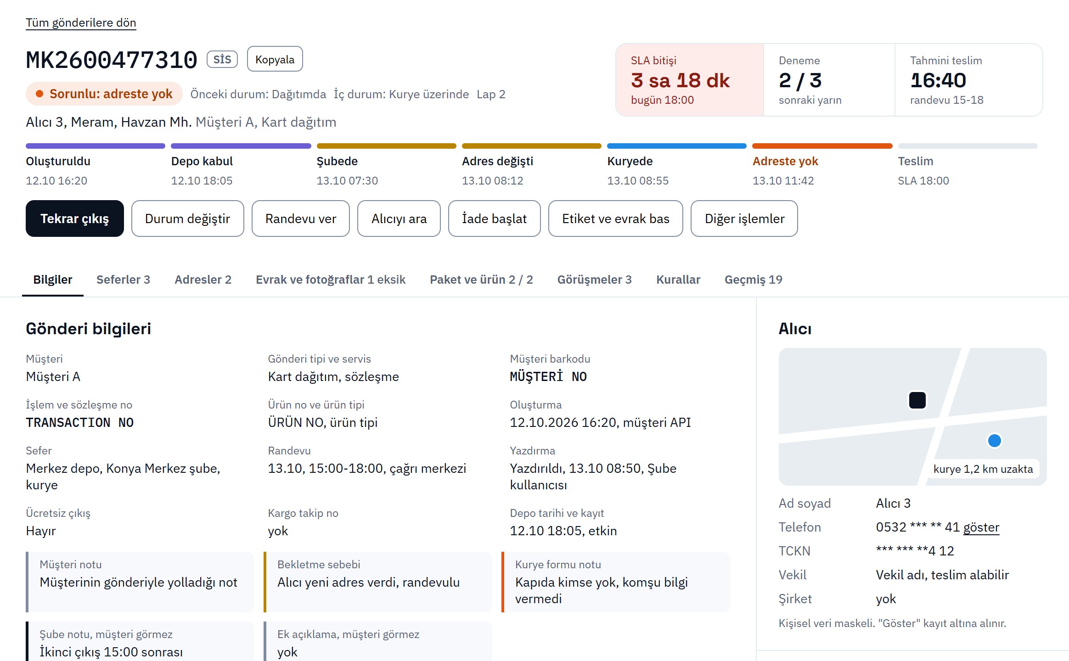This screenshot has width=1069, height=661.
Task: Click the Kopyala button
Action: click(x=275, y=59)
